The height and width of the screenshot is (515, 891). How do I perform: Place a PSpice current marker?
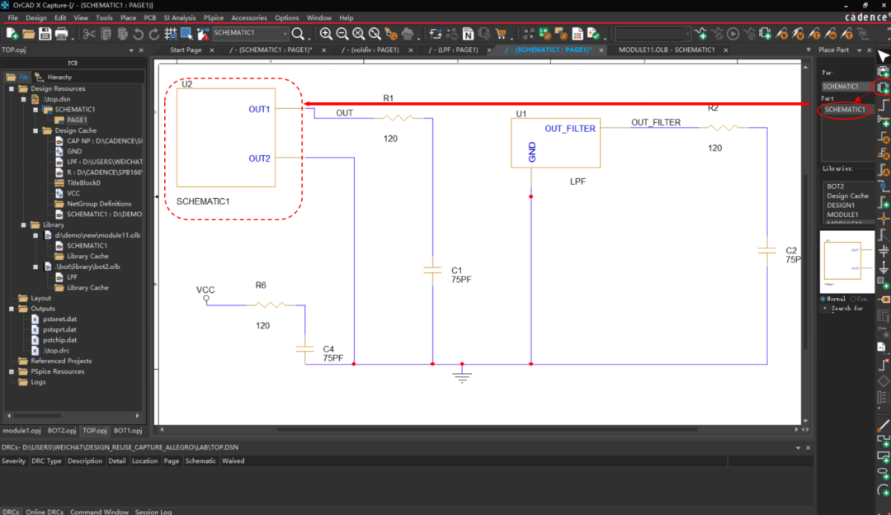(x=816, y=34)
